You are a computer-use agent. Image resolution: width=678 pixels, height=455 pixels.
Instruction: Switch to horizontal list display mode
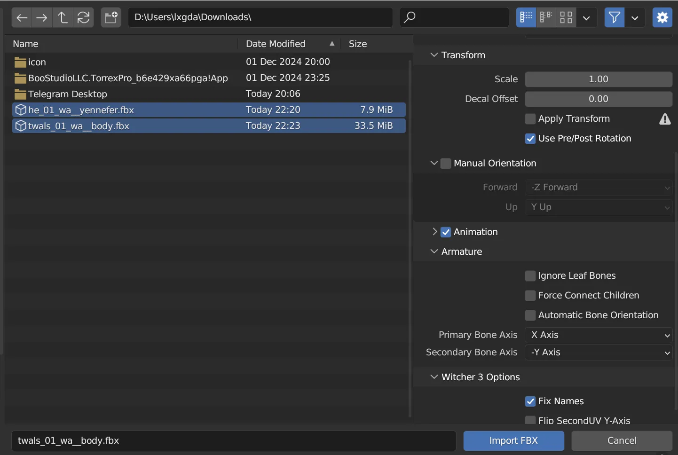(x=546, y=17)
